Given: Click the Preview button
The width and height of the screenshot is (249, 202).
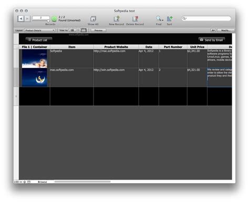Looking at the screenshot, I should coord(98,31).
